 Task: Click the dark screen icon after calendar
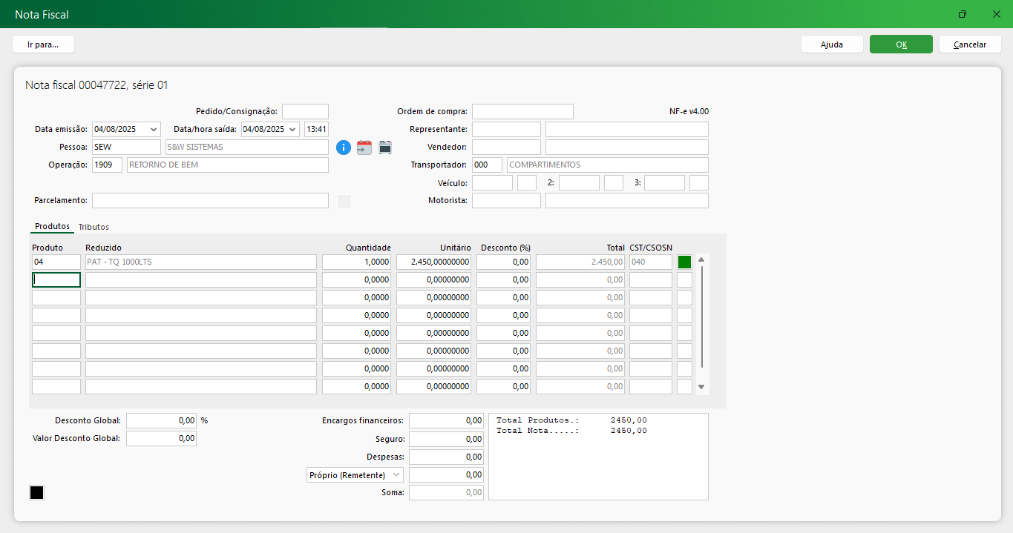click(x=385, y=148)
